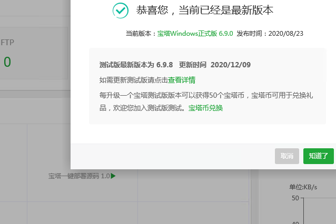
Task: Click the green checkmark success icon
Action: click(x=121, y=11)
